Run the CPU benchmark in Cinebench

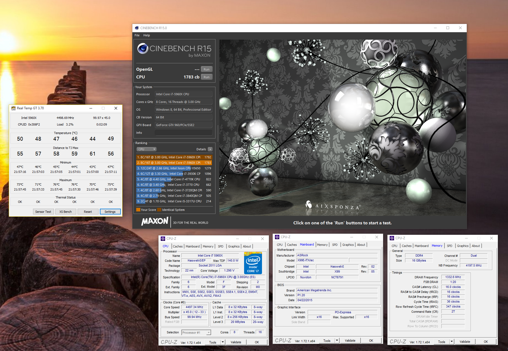point(207,77)
